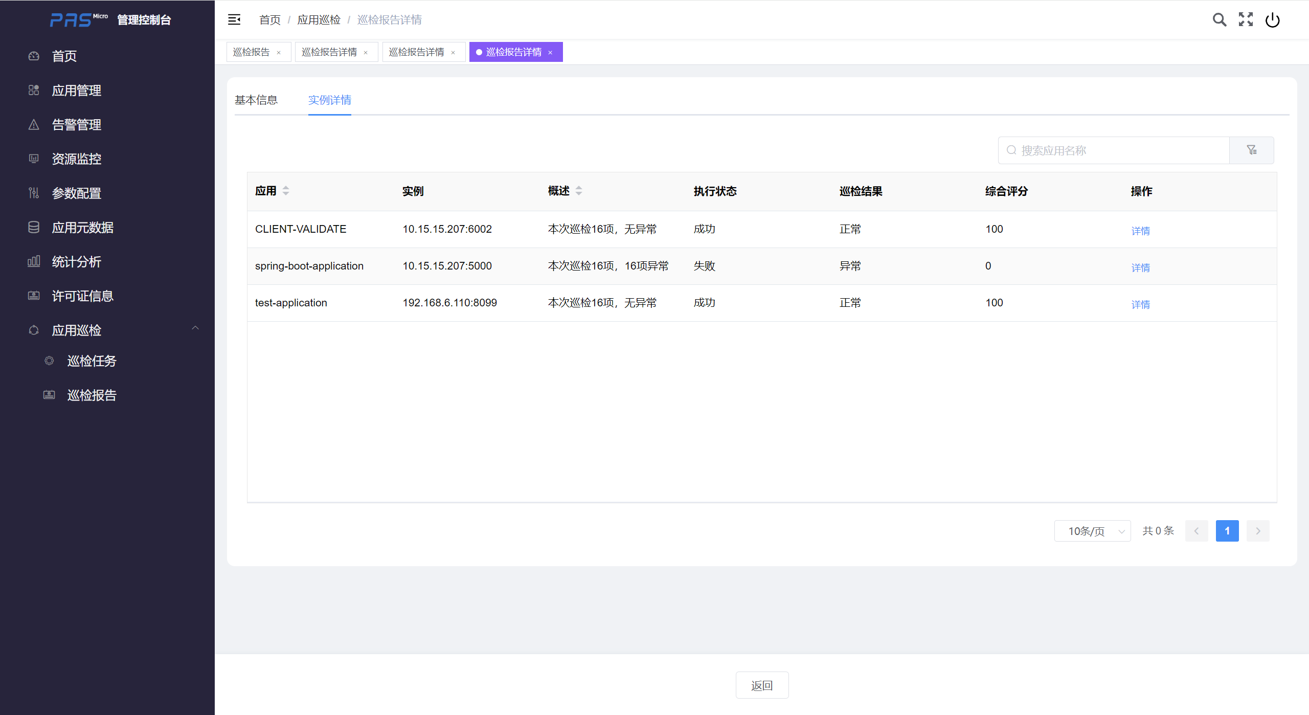Toggle fullscreen mode icon
The image size is (1309, 715).
tap(1246, 20)
